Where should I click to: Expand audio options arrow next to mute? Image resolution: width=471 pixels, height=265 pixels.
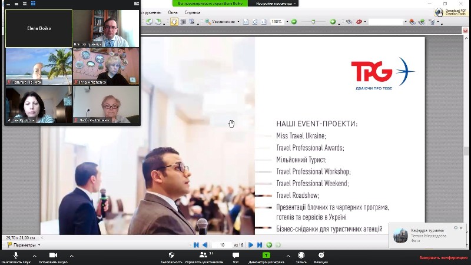pos(34,256)
